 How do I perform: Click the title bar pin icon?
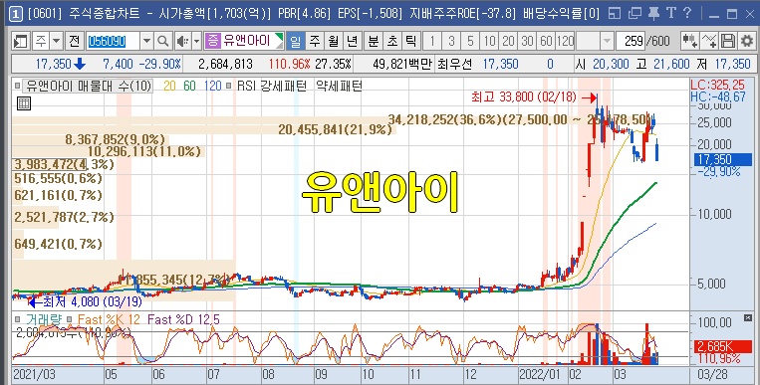coord(653,14)
